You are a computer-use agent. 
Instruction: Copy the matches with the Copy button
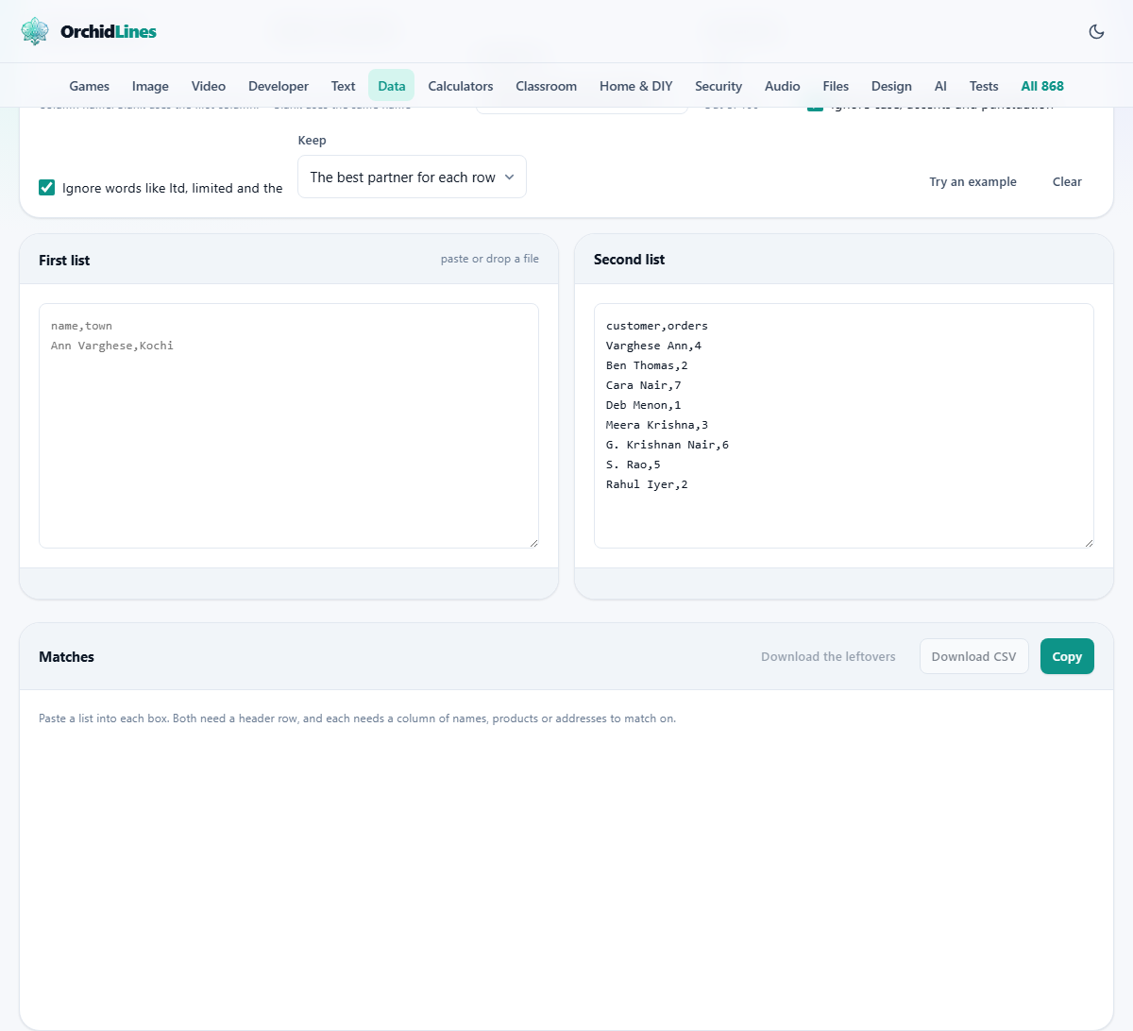pos(1067,656)
